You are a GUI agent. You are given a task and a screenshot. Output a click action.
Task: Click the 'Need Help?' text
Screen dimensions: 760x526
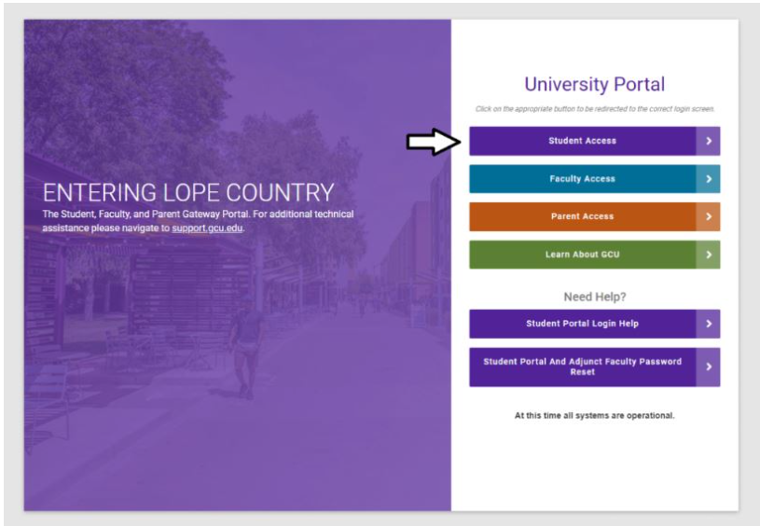coord(595,297)
